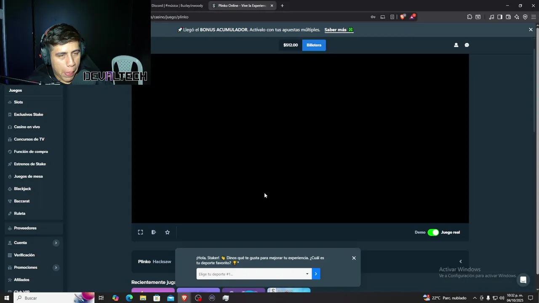Viewport: 539px width, 303px height.
Task: Open the password key icon in address bar
Action: (373, 17)
